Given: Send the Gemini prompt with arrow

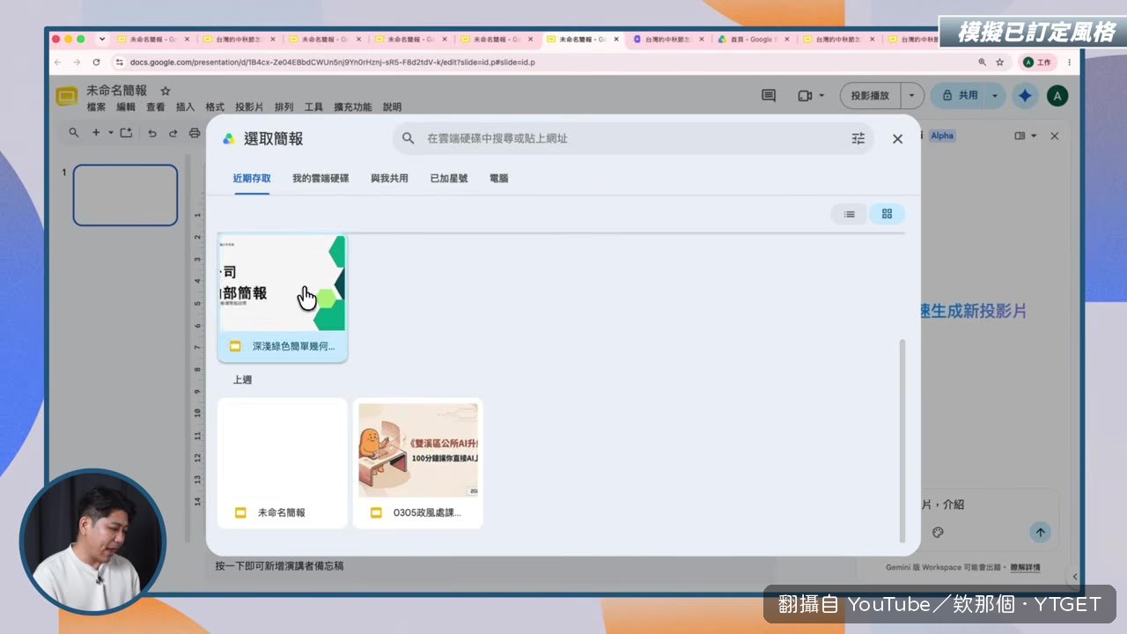Looking at the screenshot, I should (x=1040, y=532).
